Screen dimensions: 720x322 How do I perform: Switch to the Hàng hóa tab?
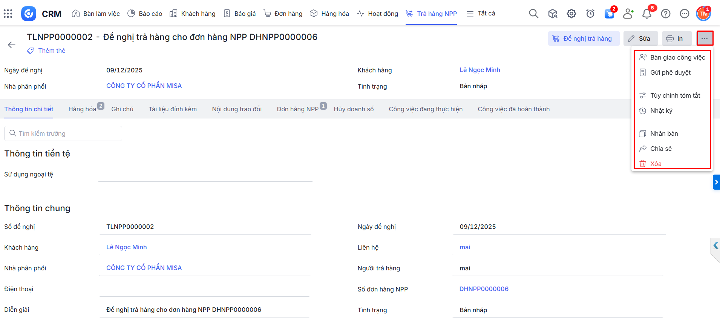tap(82, 109)
